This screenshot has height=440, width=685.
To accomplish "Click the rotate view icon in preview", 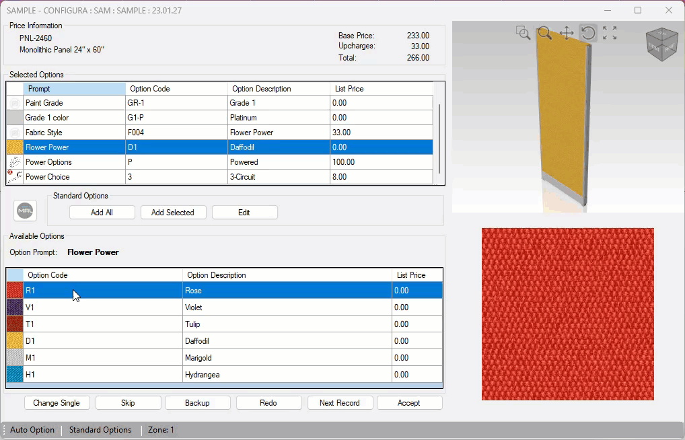I will coord(588,33).
